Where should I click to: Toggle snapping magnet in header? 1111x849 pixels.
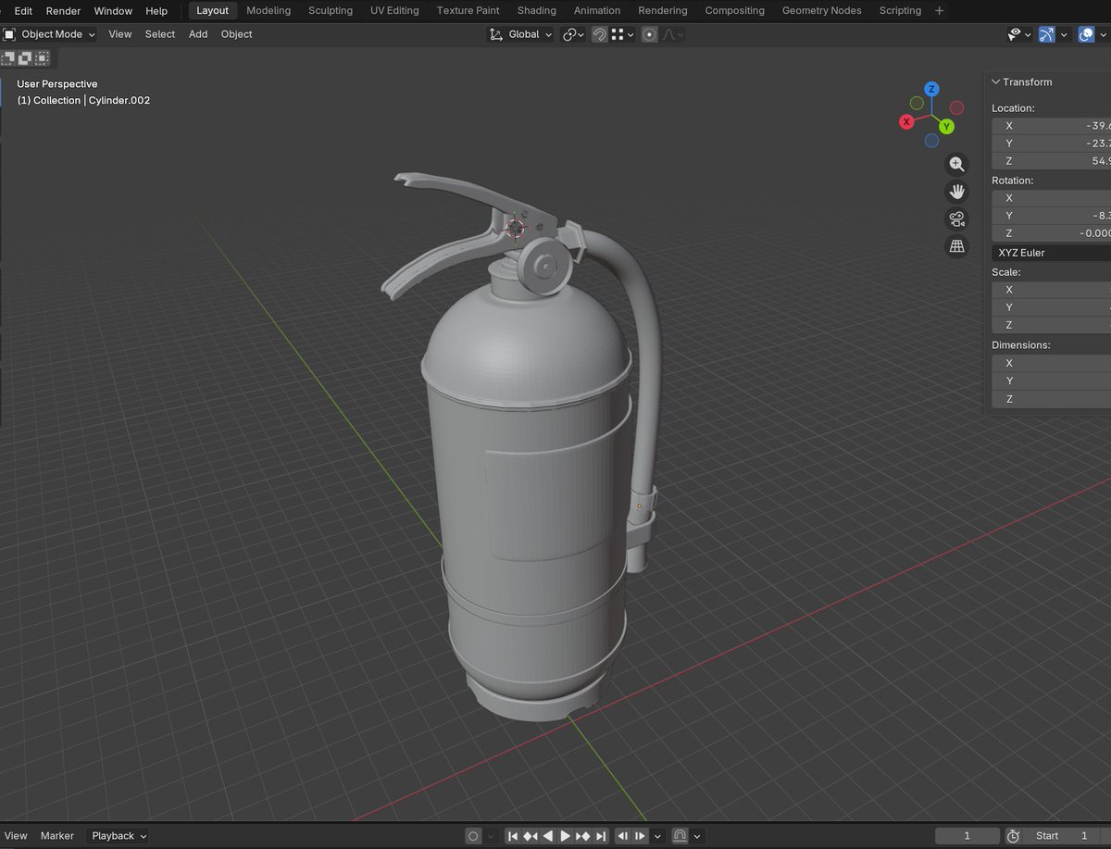600,34
